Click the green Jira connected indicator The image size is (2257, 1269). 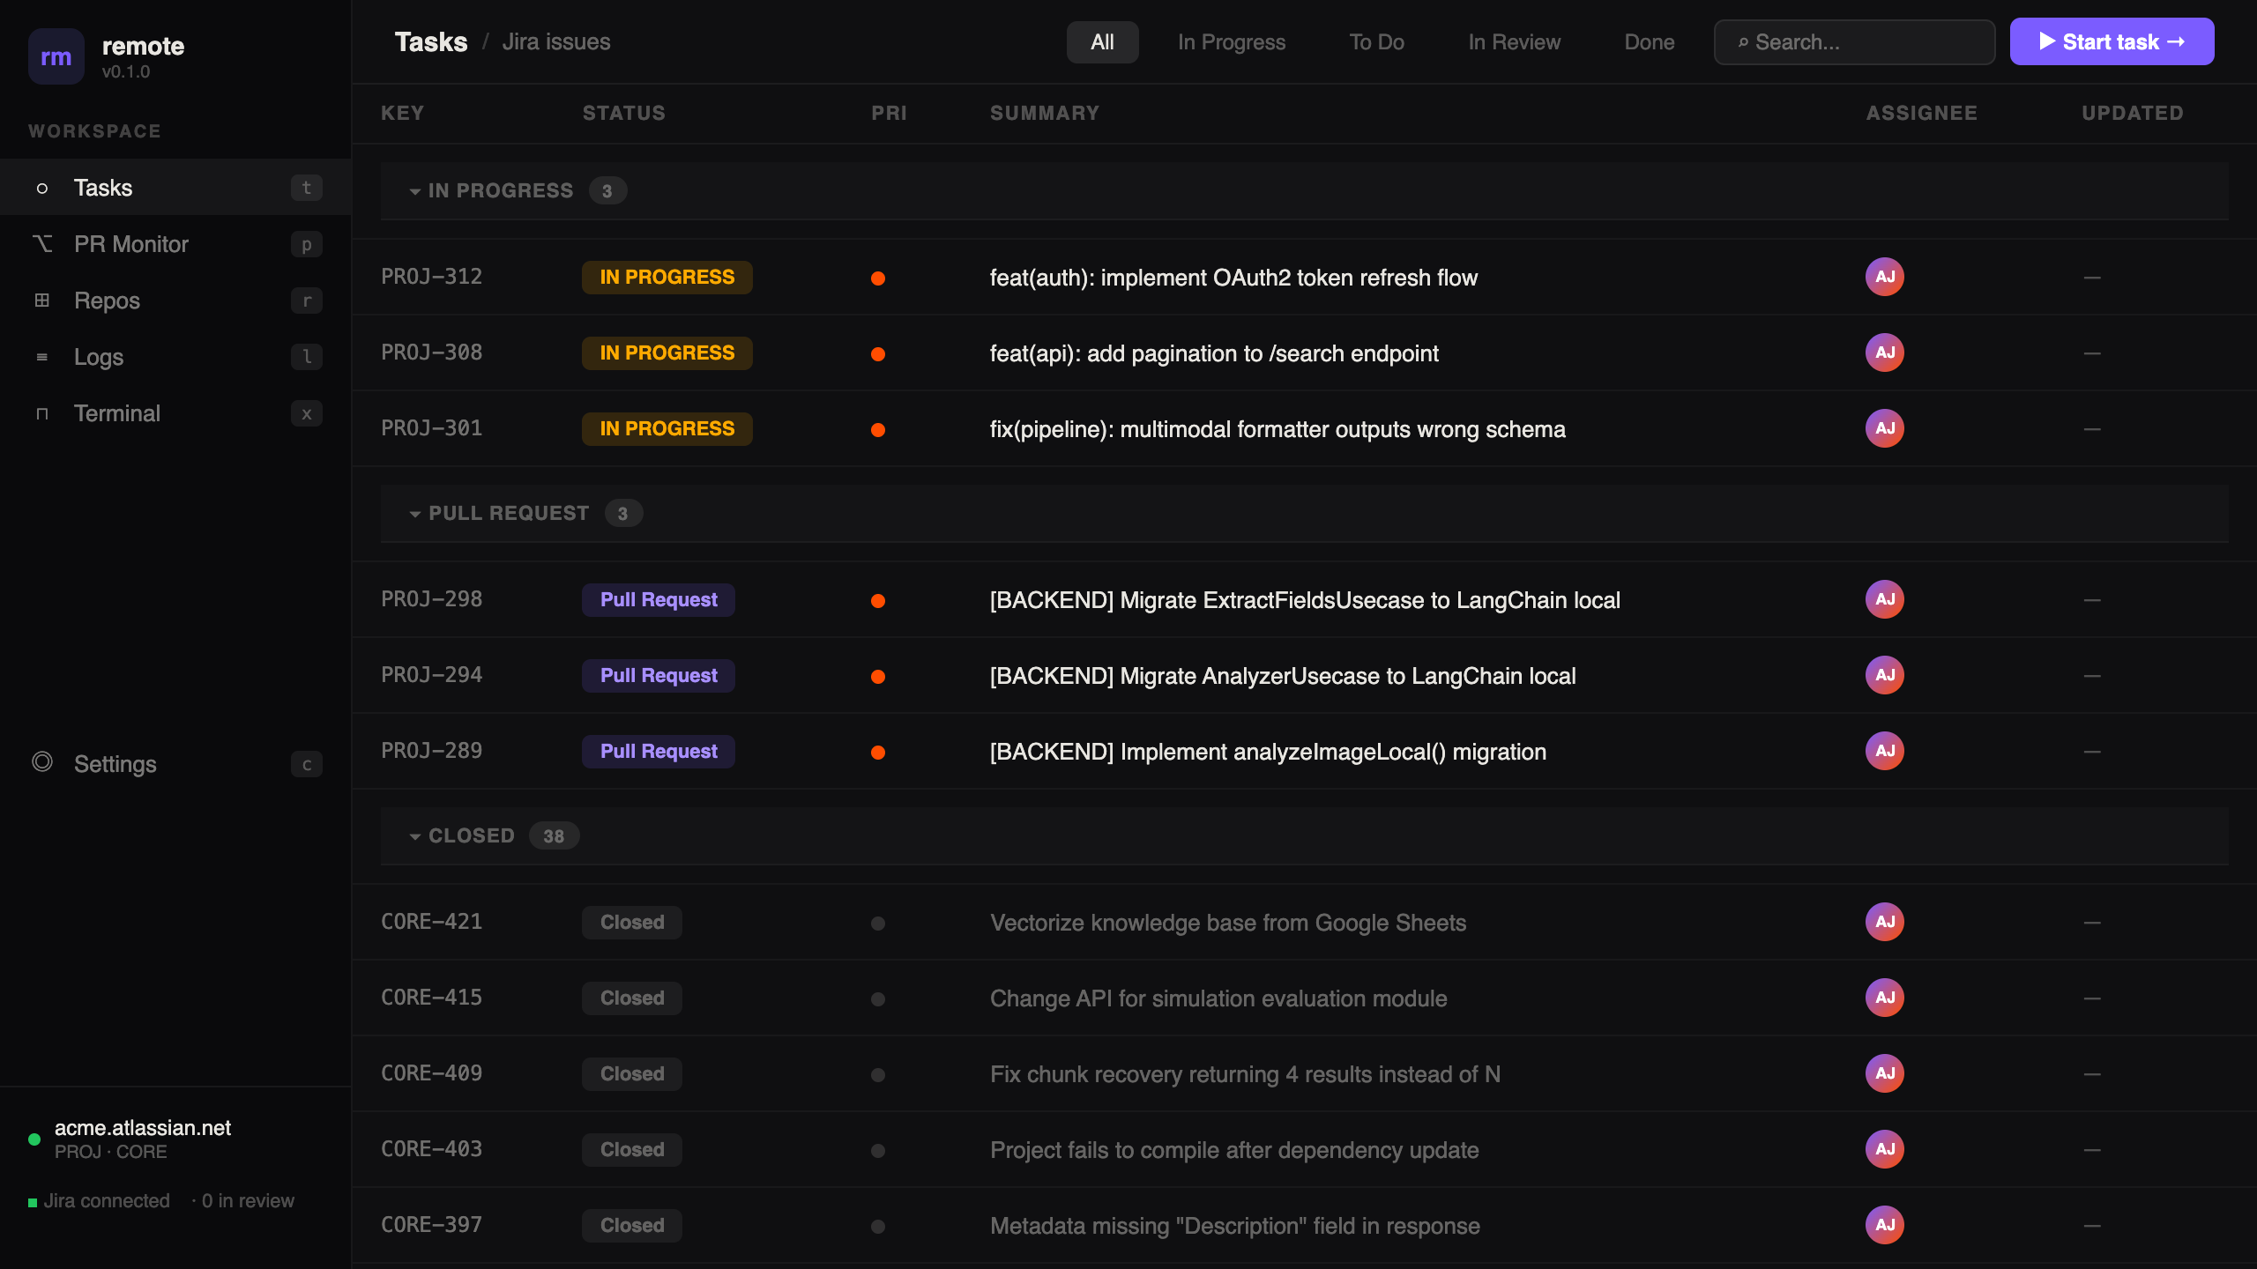pyautogui.click(x=33, y=1200)
